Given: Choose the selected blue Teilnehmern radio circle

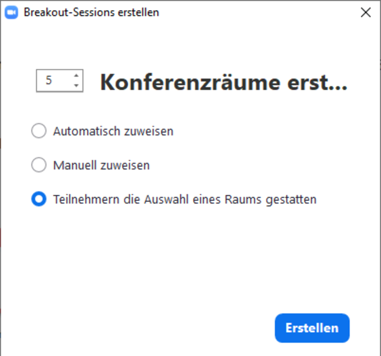Looking at the screenshot, I should tap(39, 199).
